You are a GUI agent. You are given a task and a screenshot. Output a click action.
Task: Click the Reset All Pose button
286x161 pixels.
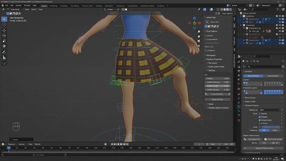[218, 99]
